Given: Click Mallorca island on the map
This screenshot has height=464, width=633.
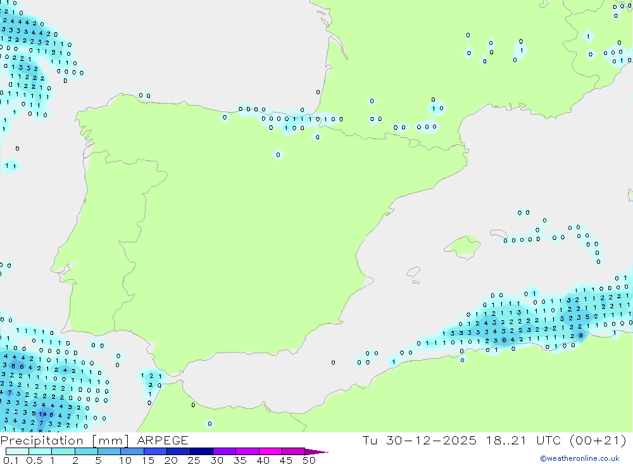Looking at the screenshot, I should click(463, 246).
